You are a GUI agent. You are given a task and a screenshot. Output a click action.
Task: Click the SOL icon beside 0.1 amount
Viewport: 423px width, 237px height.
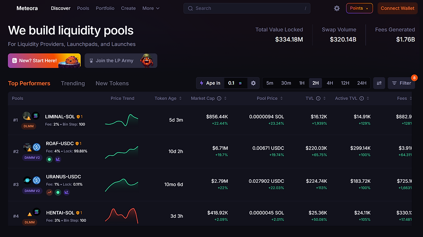click(240, 84)
